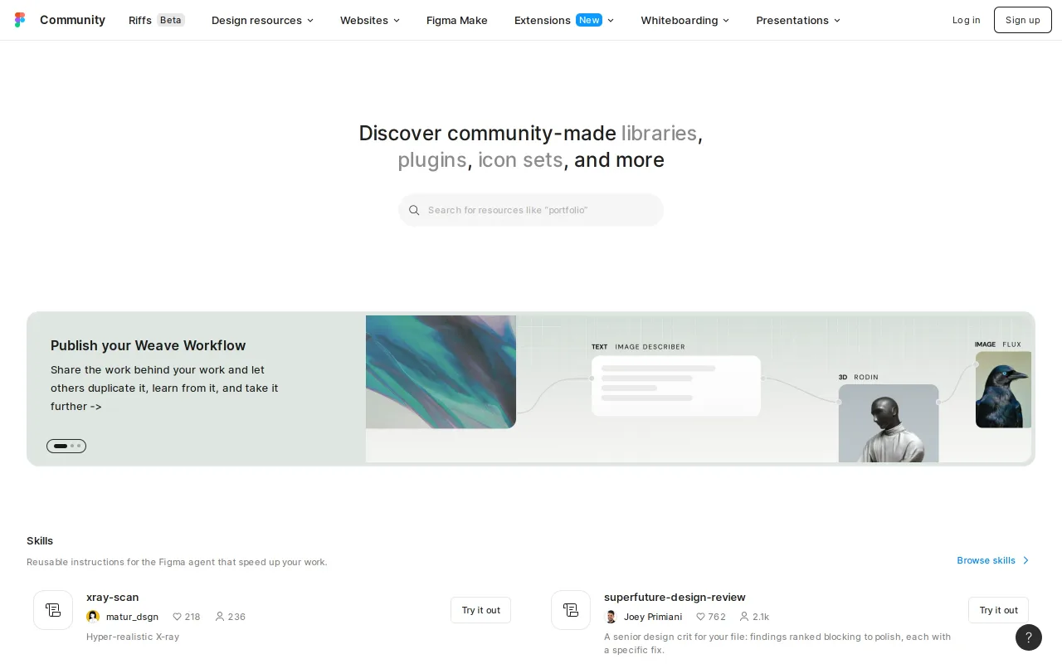The height and width of the screenshot is (664, 1062).
Task: Click the magnifier search icon
Action: pos(414,210)
